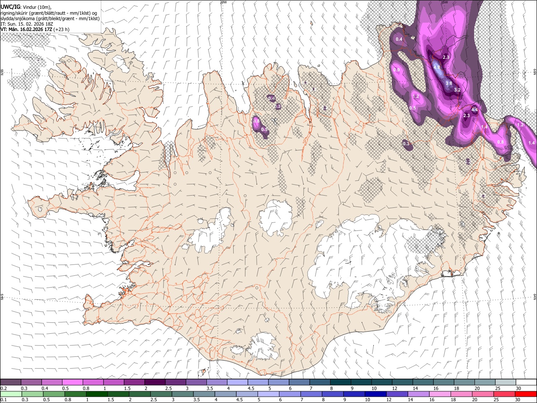Click the deep blue 10–12 rain legend swatch
Image resolution: width=537 pixels, height=403 pixels.
375,394
